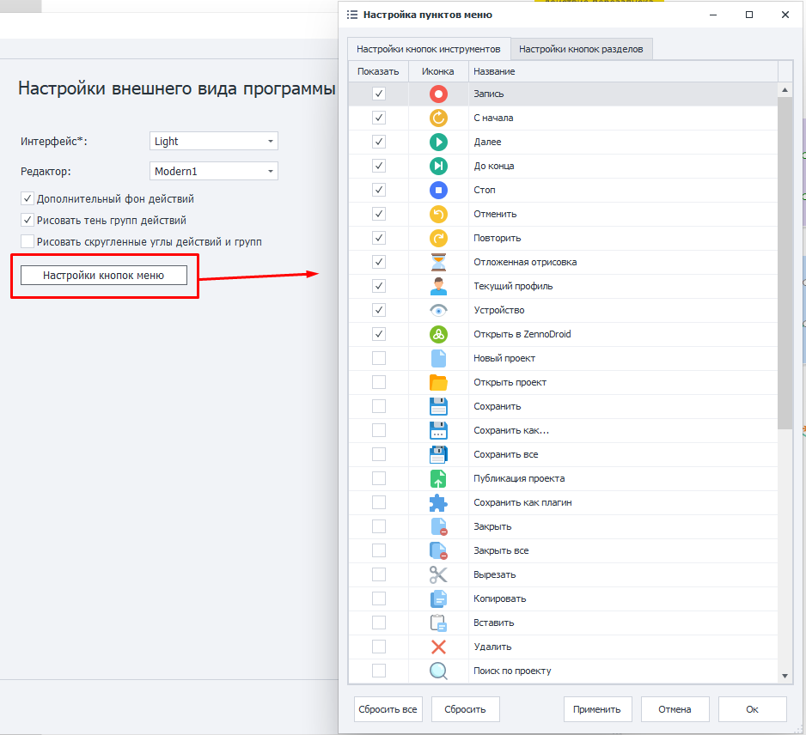The image size is (806, 735).
Task: Expand the Редактор dropdown showing Modern1
Action: coord(214,171)
